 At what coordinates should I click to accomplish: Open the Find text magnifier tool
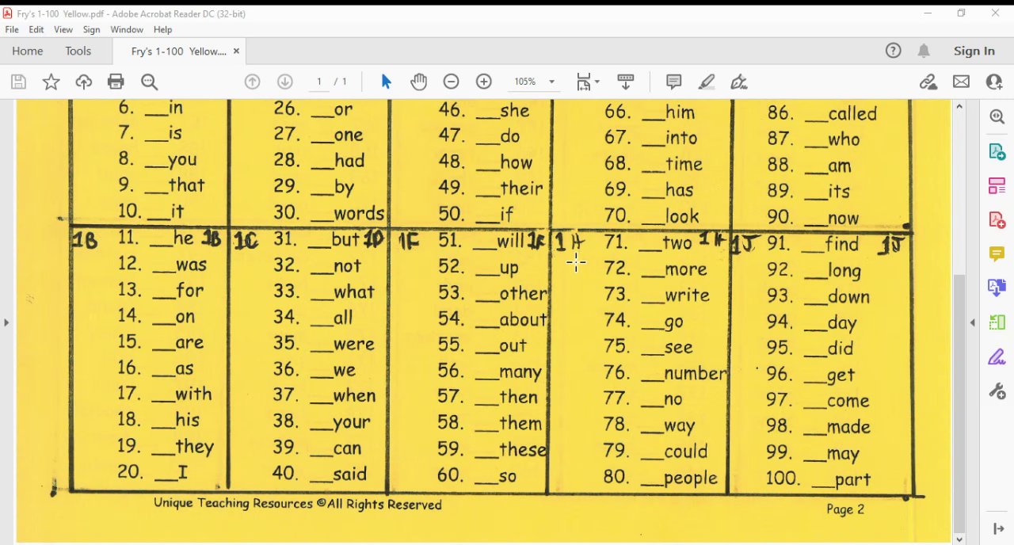click(149, 82)
